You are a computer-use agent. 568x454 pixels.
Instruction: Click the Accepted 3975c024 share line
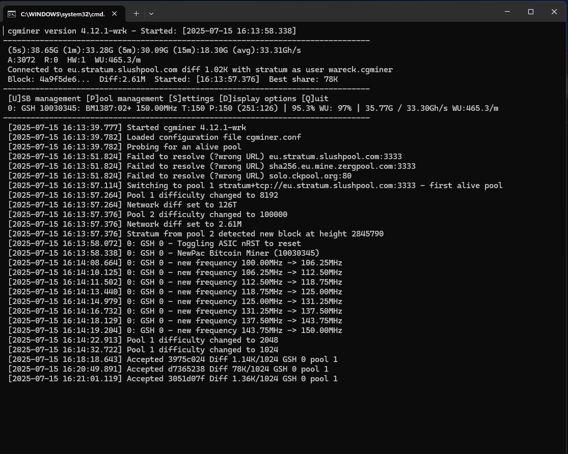point(173,359)
